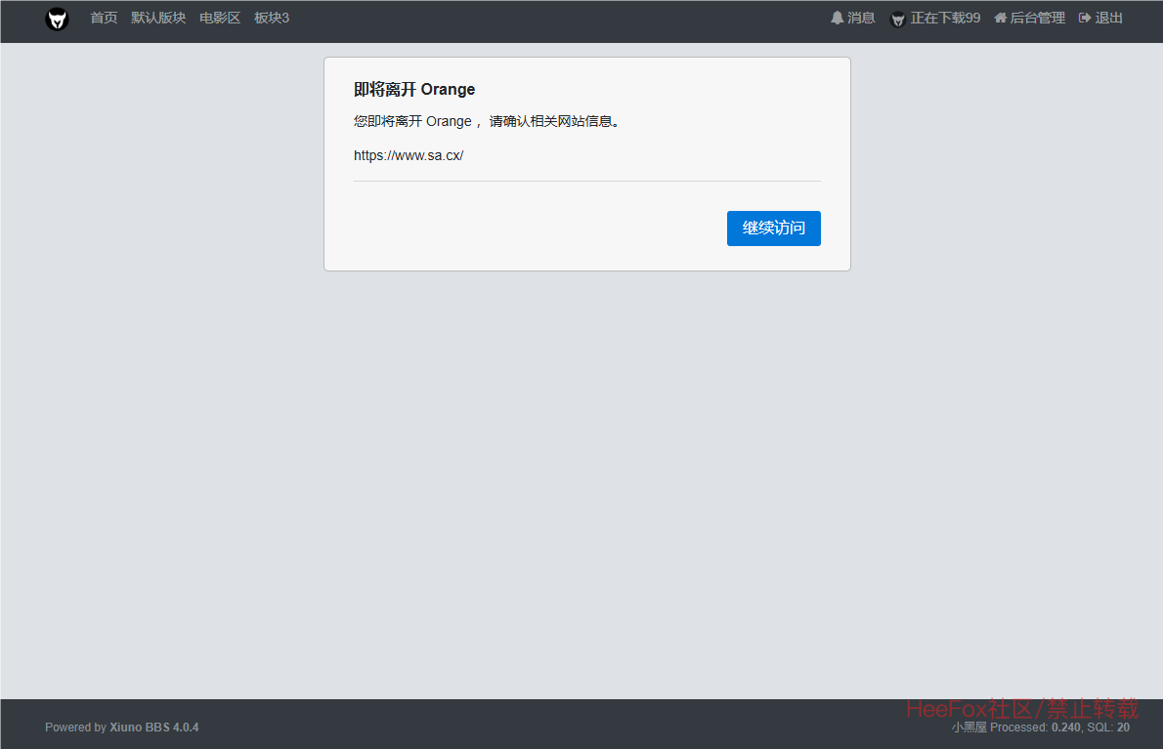Click the home icon beside 后台管理

(x=1000, y=18)
